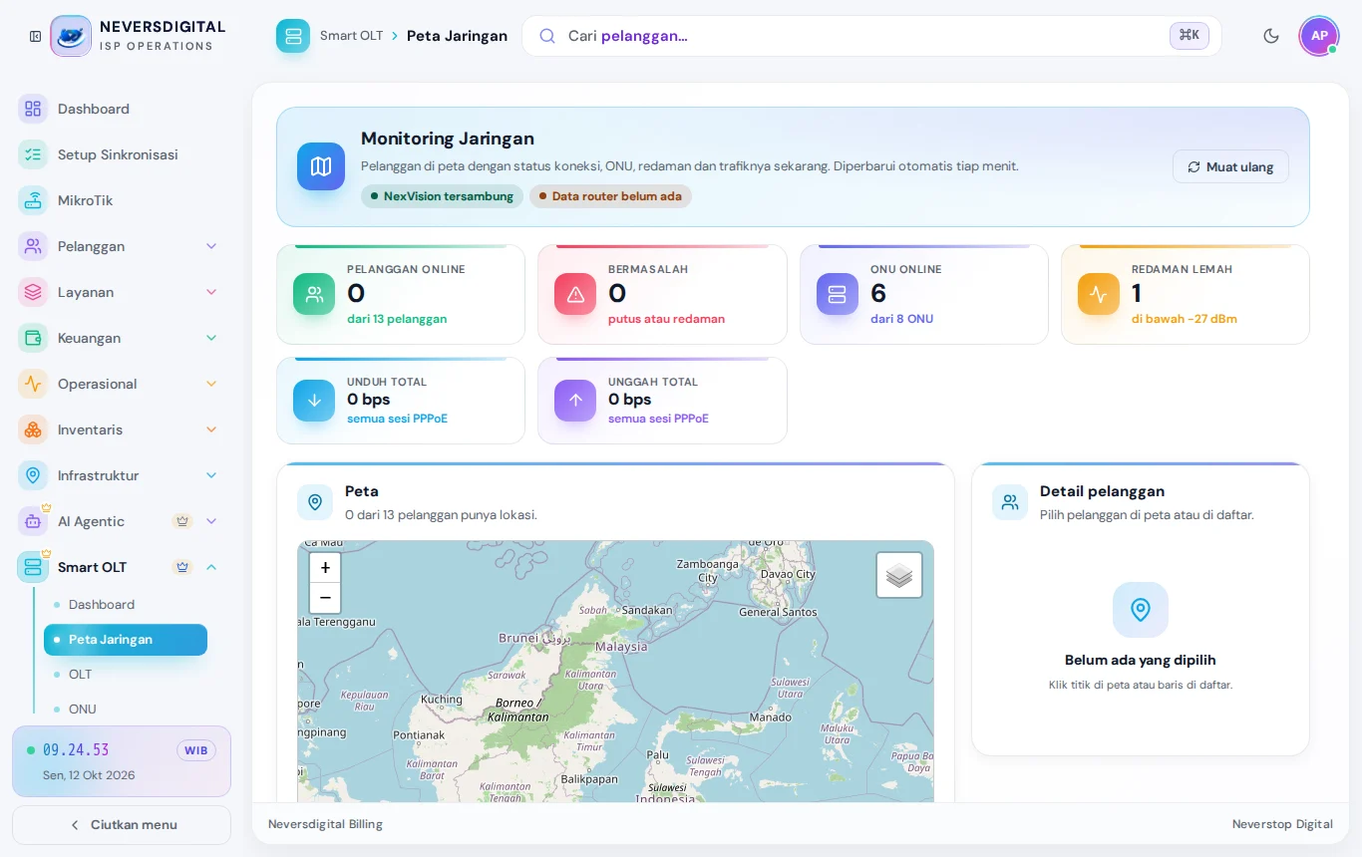Expand the Operasional menu chevron
The image size is (1362, 857).
tap(211, 384)
